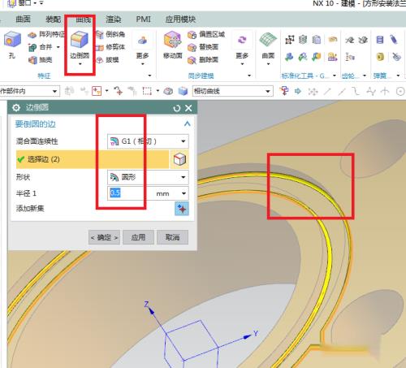Switch to the 曲线 ribbon tab

(x=83, y=19)
